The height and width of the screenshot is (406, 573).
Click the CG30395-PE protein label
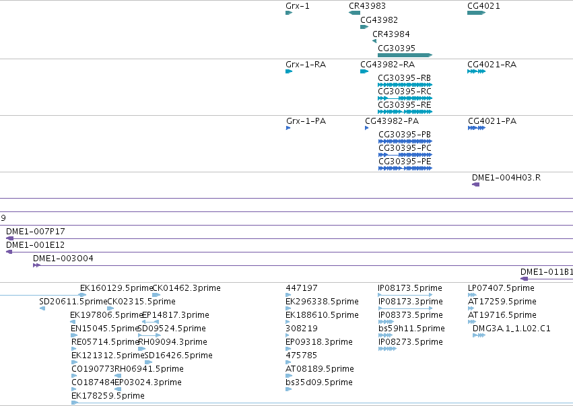[x=405, y=162]
